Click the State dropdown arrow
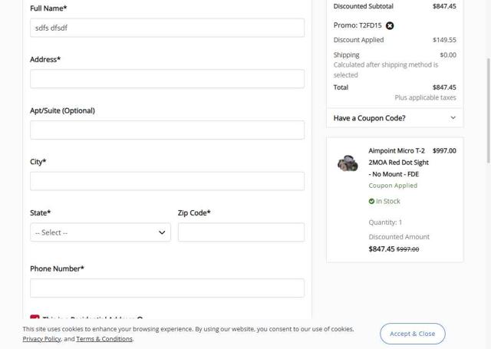The width and height of the screenshot is (491, 349). coord(162,232)
